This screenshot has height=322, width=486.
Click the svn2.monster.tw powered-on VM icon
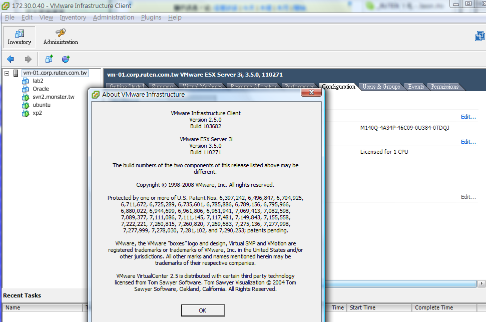(26, 97)
